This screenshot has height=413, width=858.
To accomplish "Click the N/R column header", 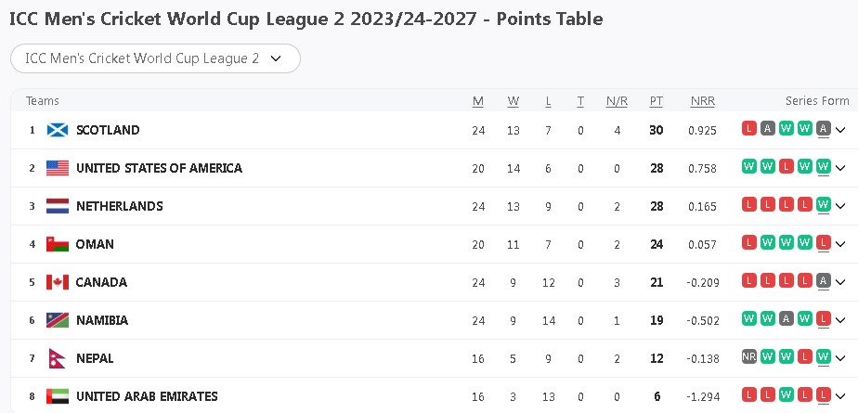I will pos(617,101).
